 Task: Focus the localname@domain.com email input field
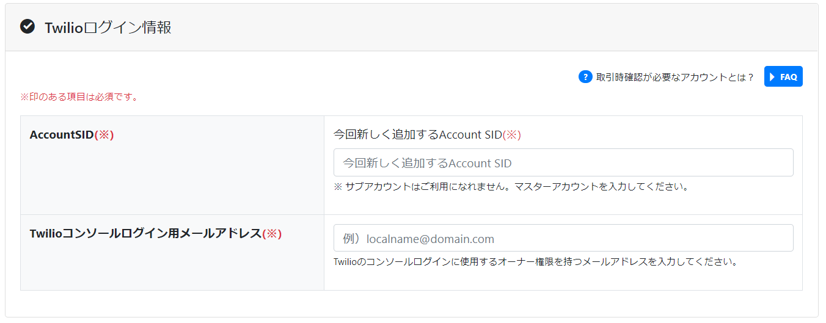563,238
